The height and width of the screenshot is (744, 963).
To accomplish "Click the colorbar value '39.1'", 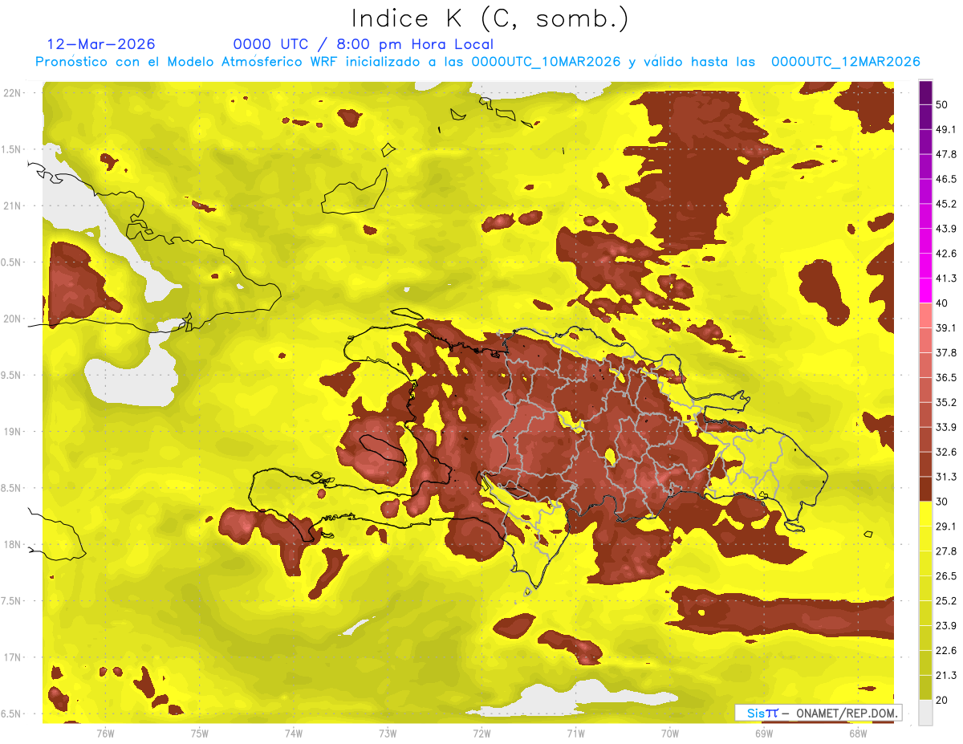I will pos(946,327).
